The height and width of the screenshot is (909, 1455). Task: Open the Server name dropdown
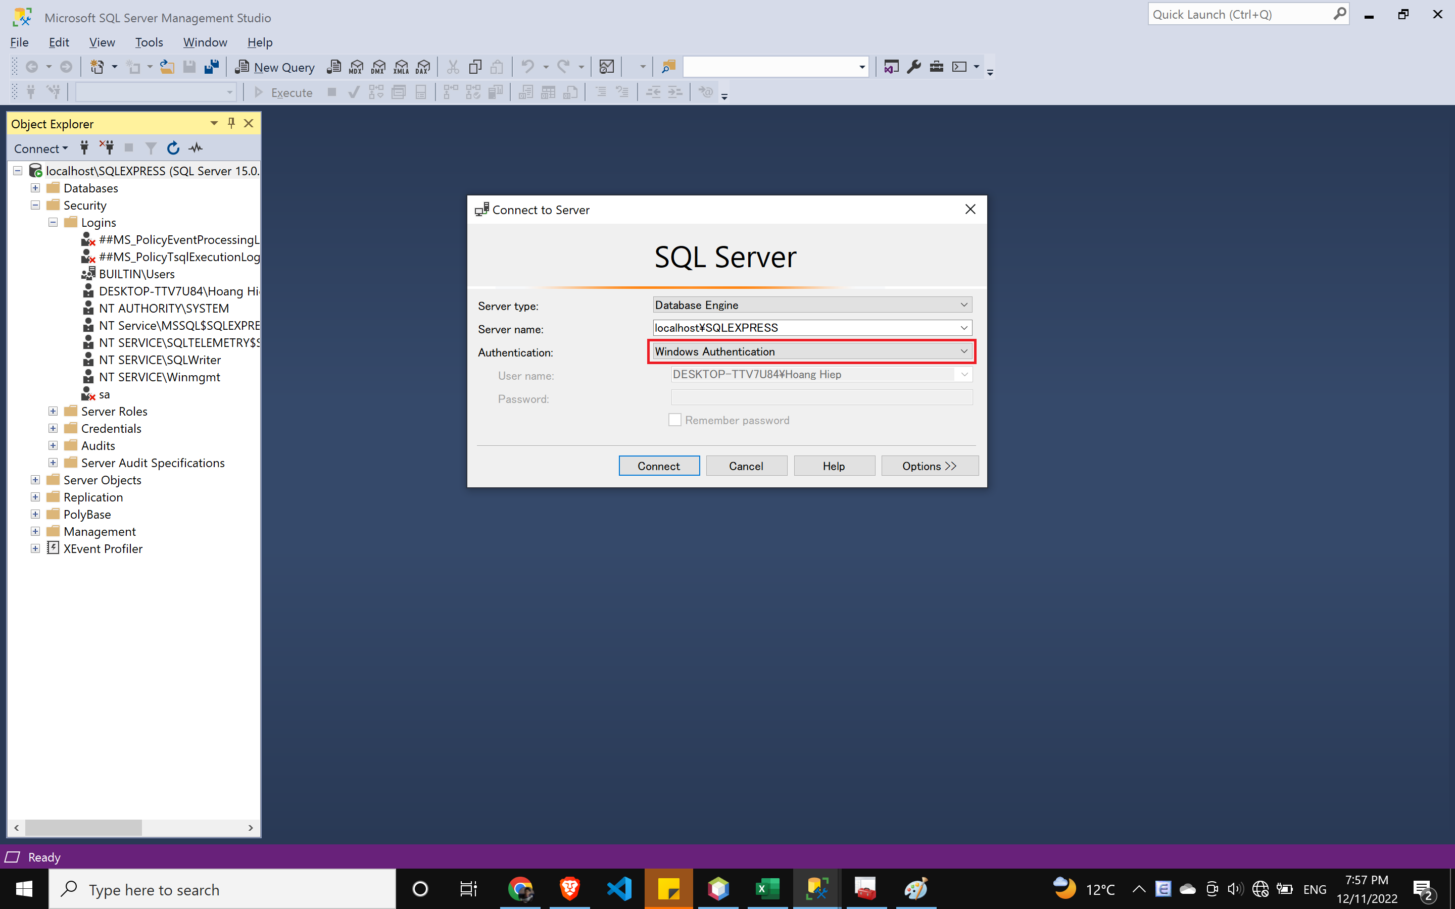tap(964, 328)
